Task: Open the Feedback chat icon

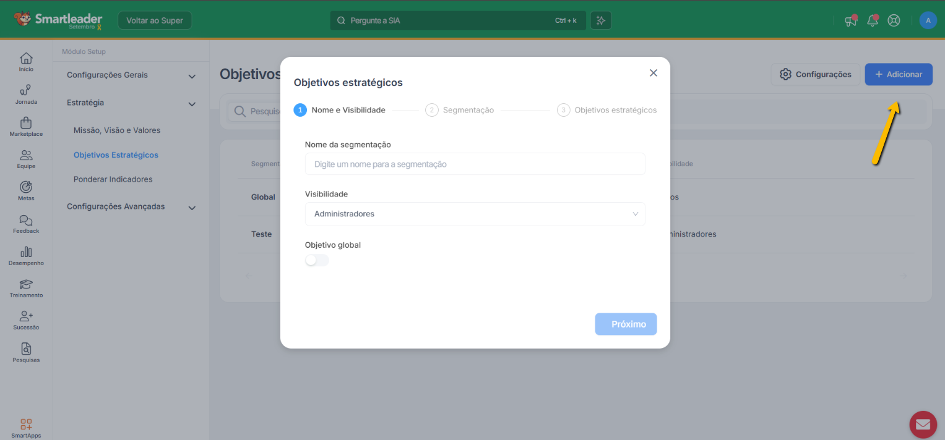Action: [x=26, y=221]
